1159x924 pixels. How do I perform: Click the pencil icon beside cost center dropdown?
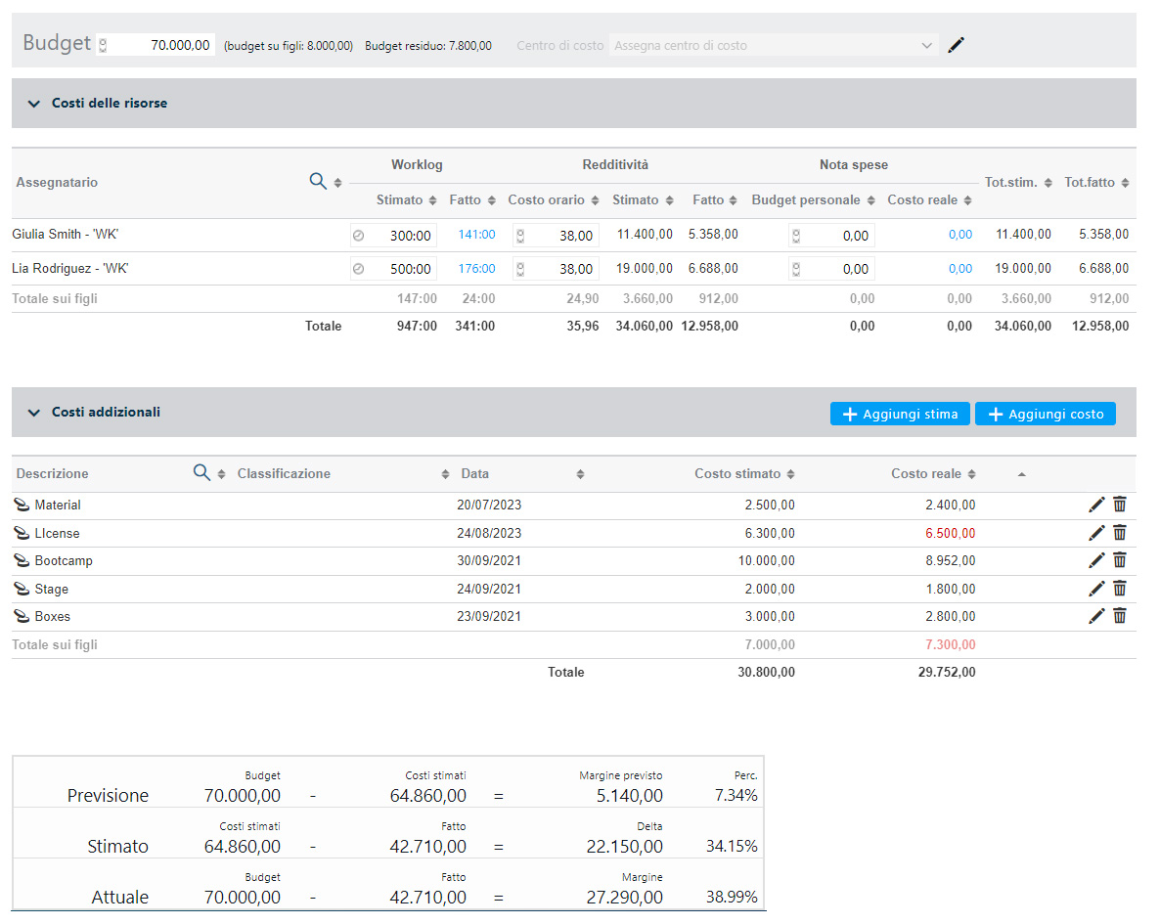(956, 45)
